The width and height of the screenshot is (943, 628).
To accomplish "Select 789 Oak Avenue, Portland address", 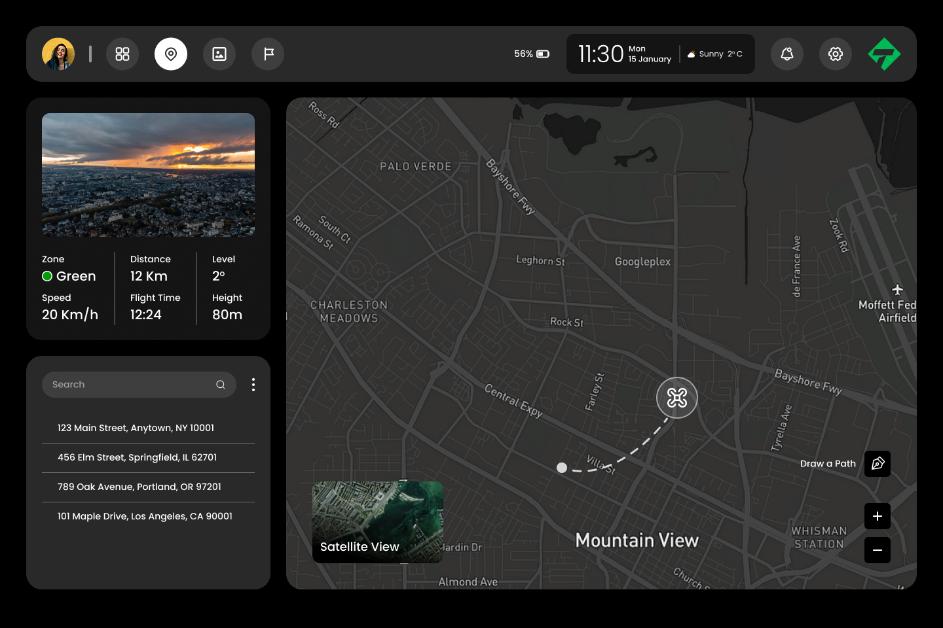I will click(148, 487).
